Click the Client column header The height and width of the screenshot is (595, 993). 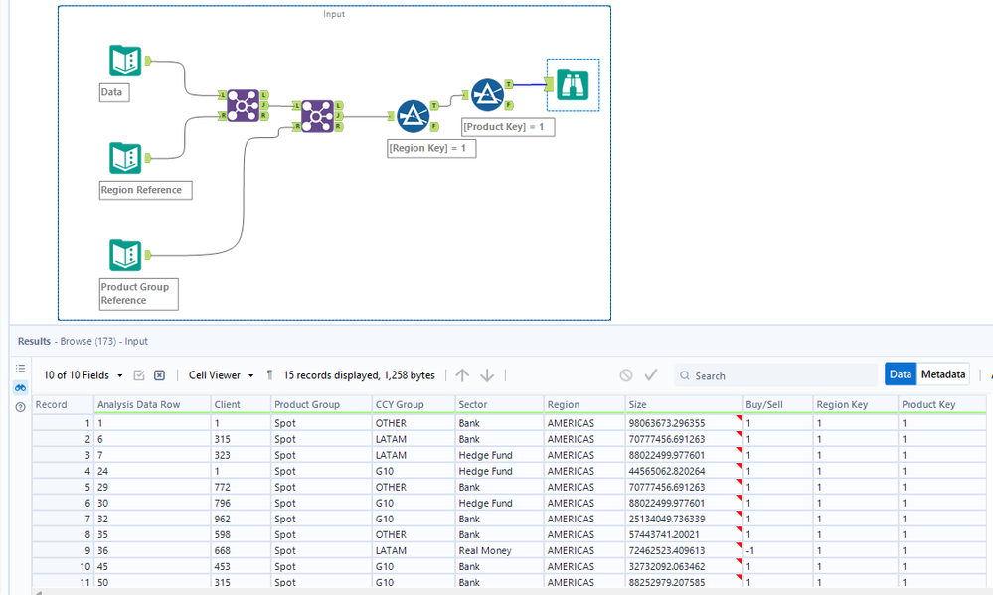pos(241,404)
